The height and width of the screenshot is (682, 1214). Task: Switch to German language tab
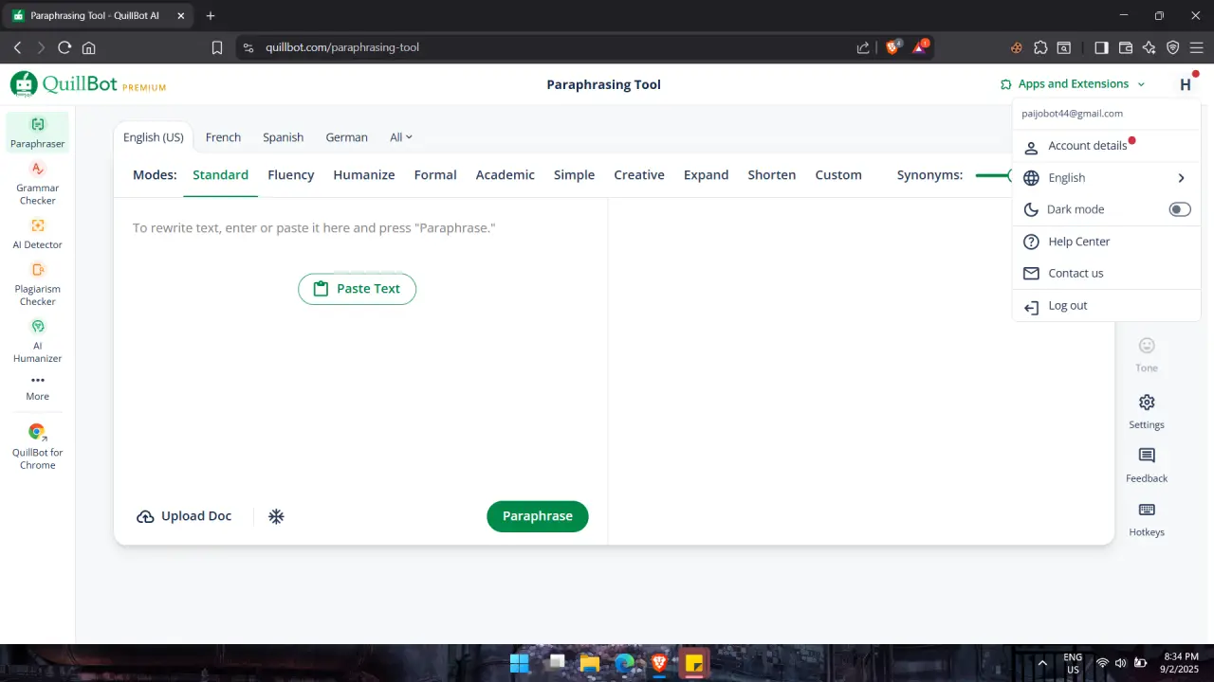pos(346,137)
